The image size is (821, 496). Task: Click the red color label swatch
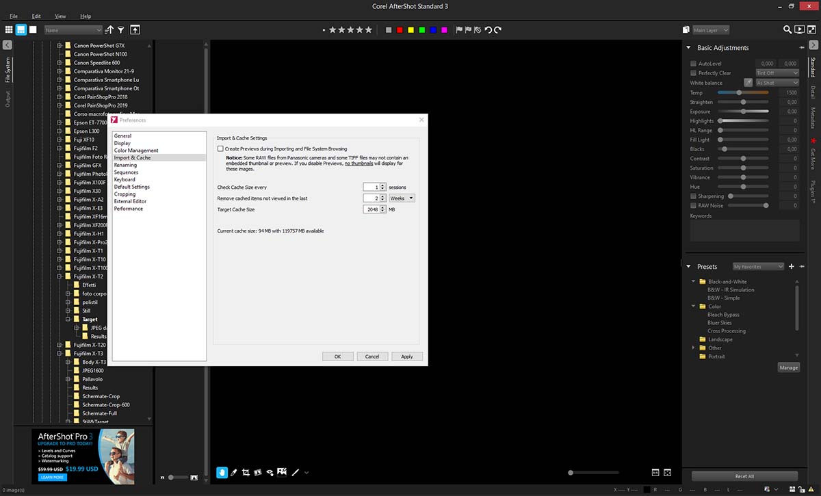[x=400, y=30]
